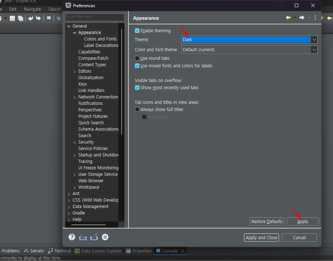The width and height of the screenshot is (333, 261).
Task: Click the oomph preference recorder icon
Action: 105,237
